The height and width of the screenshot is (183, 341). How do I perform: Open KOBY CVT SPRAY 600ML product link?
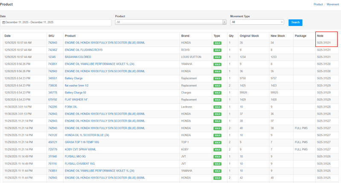pyautogui.click(x=80, y=150)
